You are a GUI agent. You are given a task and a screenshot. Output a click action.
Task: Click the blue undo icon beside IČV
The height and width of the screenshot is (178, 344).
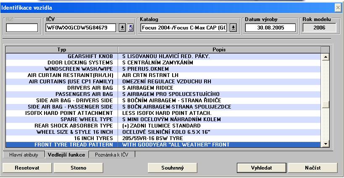click(130, 28)
